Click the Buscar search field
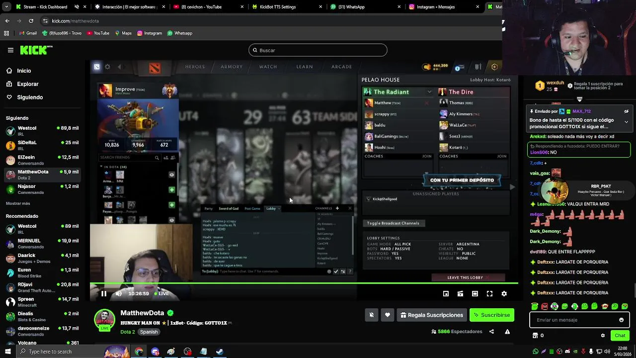This screenshot has height=358, width=636. tap(318, 50)
